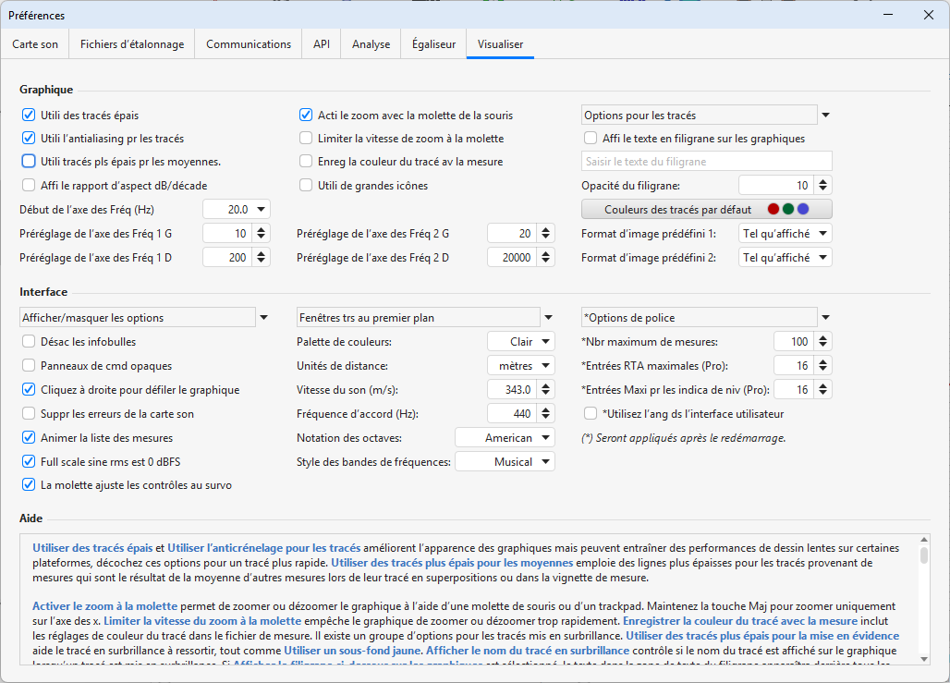The image size is (950, 683).
Task: Open the Options pour les tracés dropdown
Action: (706, 116)
